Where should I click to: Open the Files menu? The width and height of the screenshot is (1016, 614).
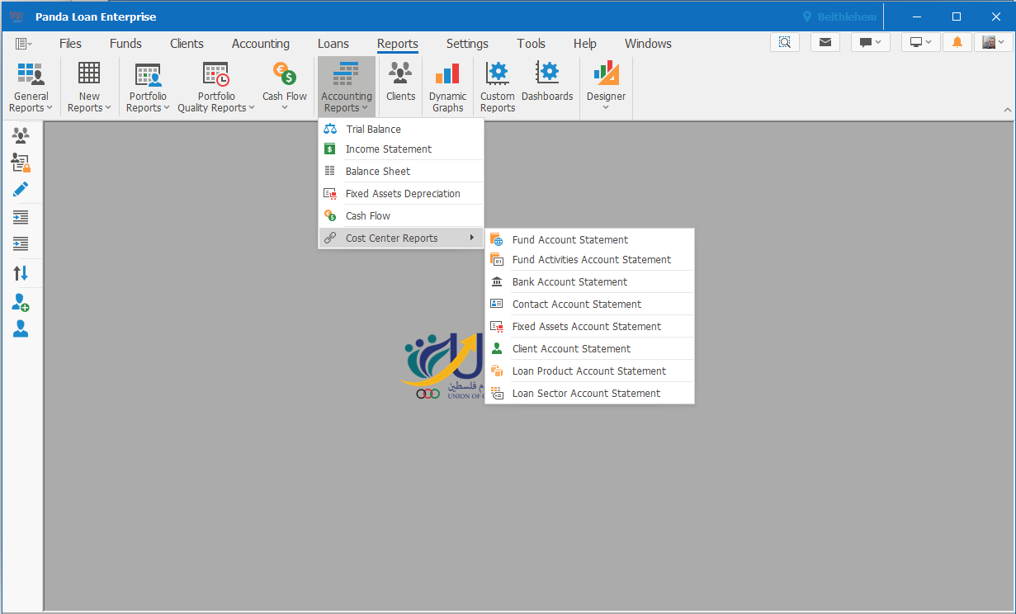71,44
